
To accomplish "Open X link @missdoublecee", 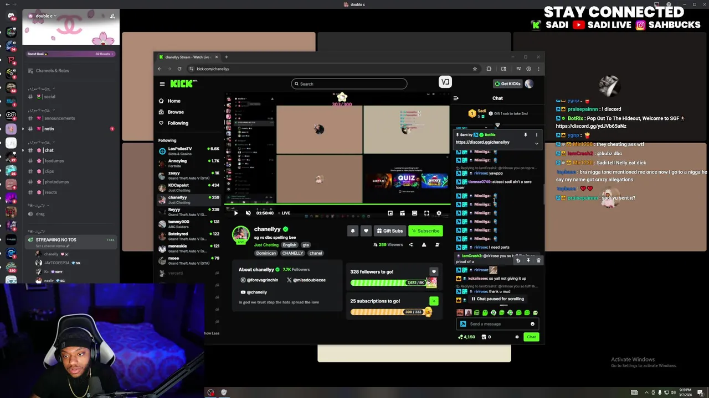I will (306, 280).
